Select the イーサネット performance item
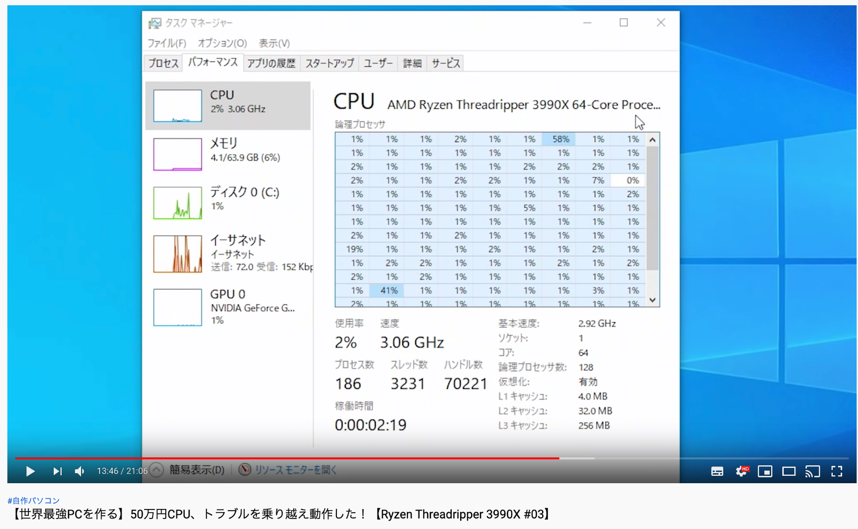The image size is (858, 529). pyautogui.click(x=228, y=254)
